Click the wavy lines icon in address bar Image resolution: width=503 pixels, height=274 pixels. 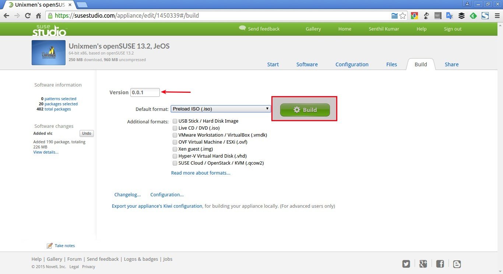[x=394, y=15]
